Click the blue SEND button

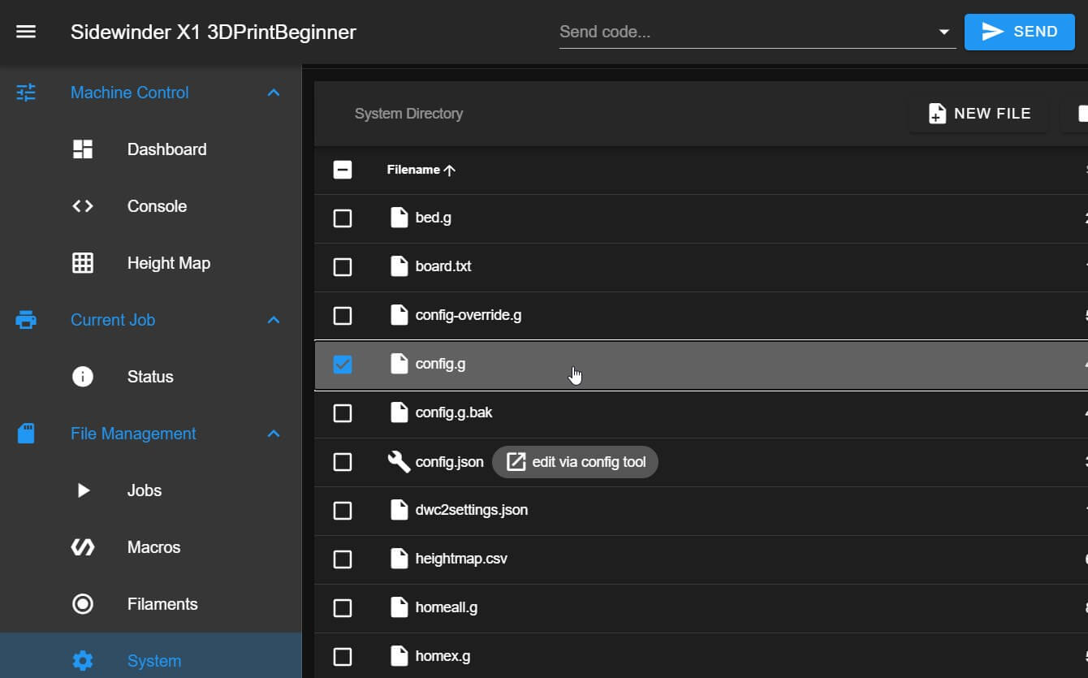[1019, 32]
